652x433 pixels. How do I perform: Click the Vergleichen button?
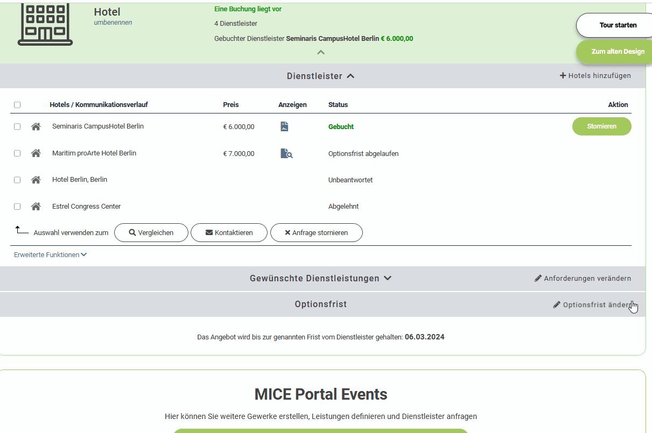tap(151, 233)
